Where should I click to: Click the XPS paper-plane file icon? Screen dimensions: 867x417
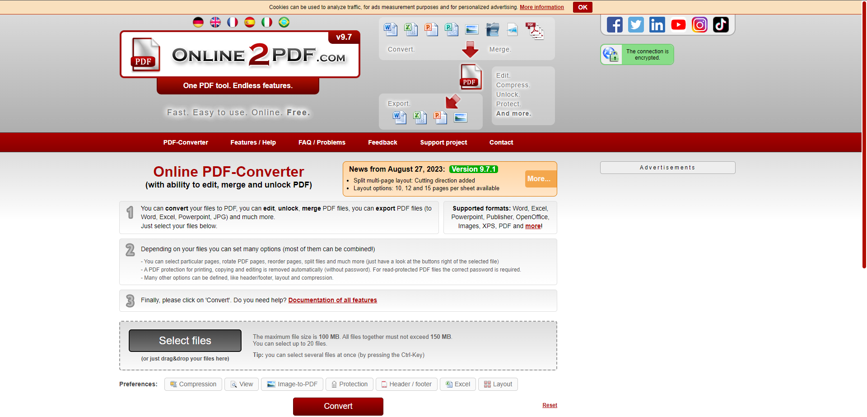point(513,29)
